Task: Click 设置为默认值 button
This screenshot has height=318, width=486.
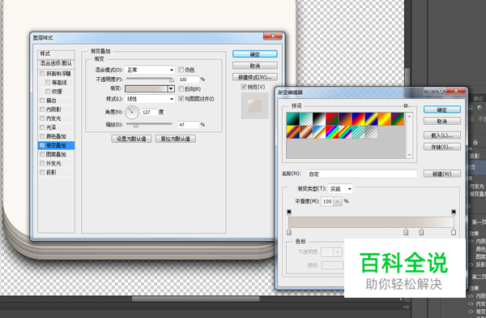Action: click(131, 139)
